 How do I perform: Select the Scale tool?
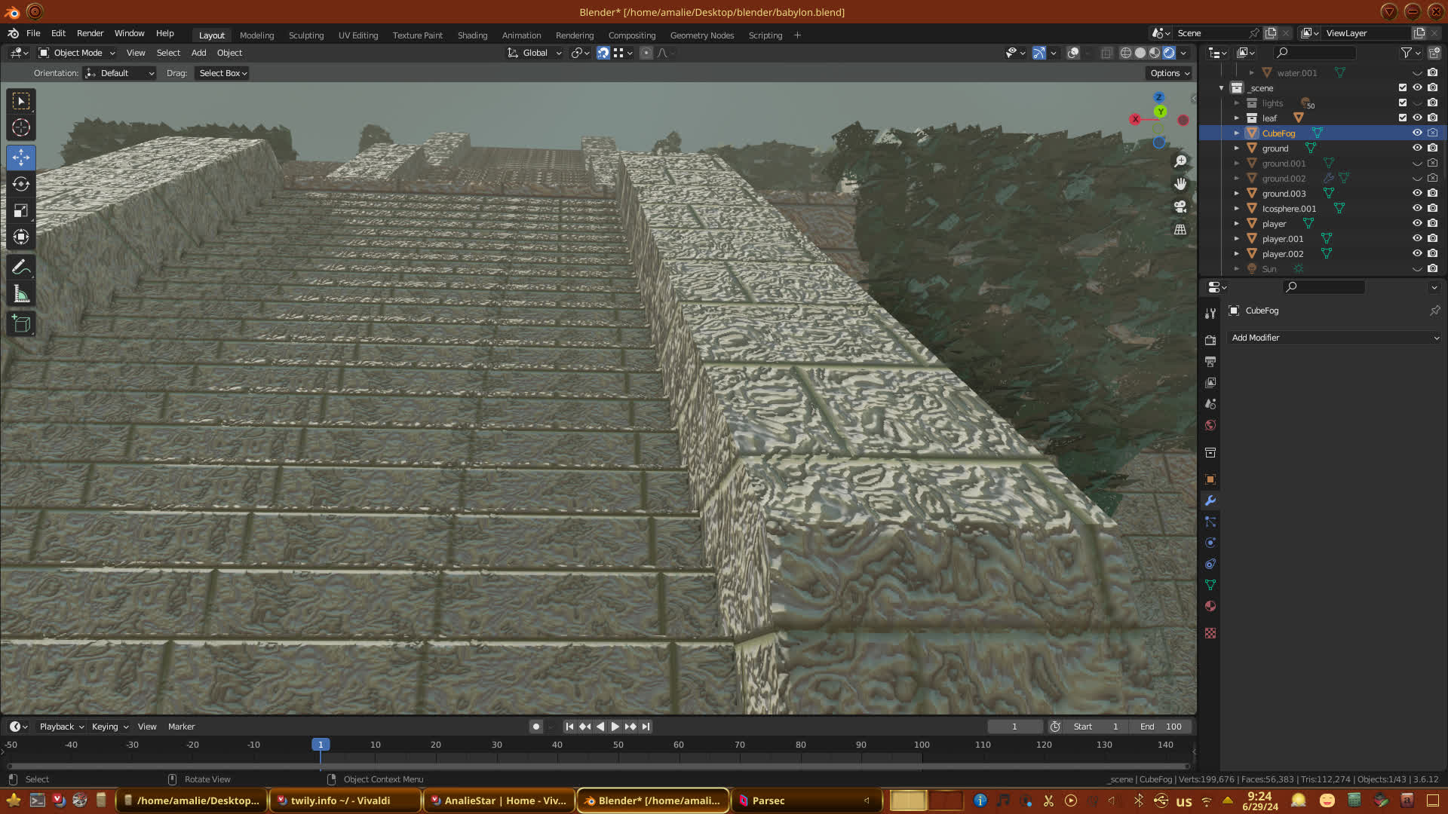21,211
